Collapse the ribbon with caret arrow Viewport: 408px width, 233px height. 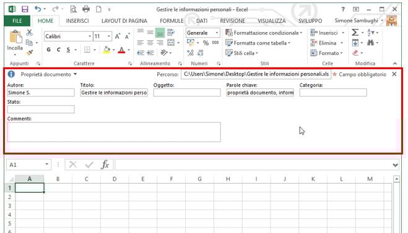[x=395, y=64]
